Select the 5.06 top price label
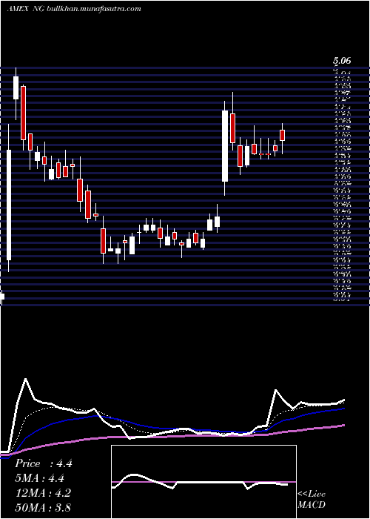The width and height of the screenshot is (370, 519). point(342,62)
